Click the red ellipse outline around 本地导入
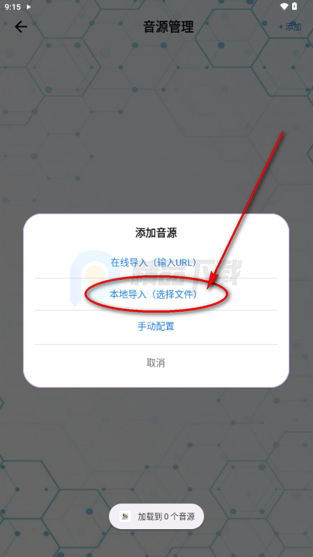Screen dimensions: 313x557 click(156, 295)
